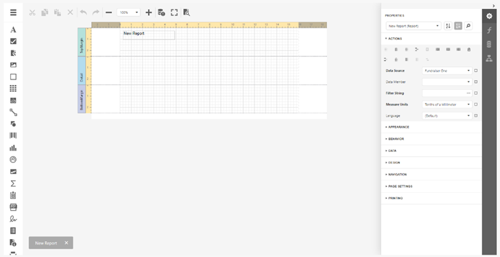The image size is (500, 257).
Task: Open the hamburger menu
Action: pos(13,12)
